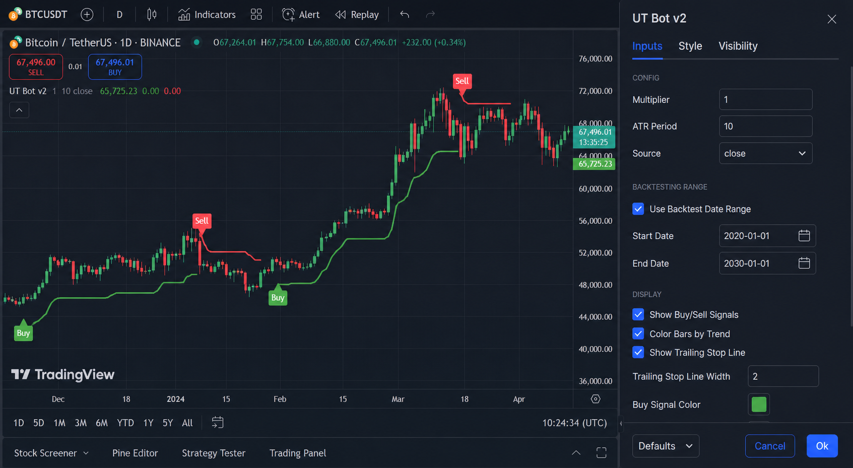The height and width of the screenshot is (468, 853).
Task: Switch to the Style tab
Action: (690, 46)
